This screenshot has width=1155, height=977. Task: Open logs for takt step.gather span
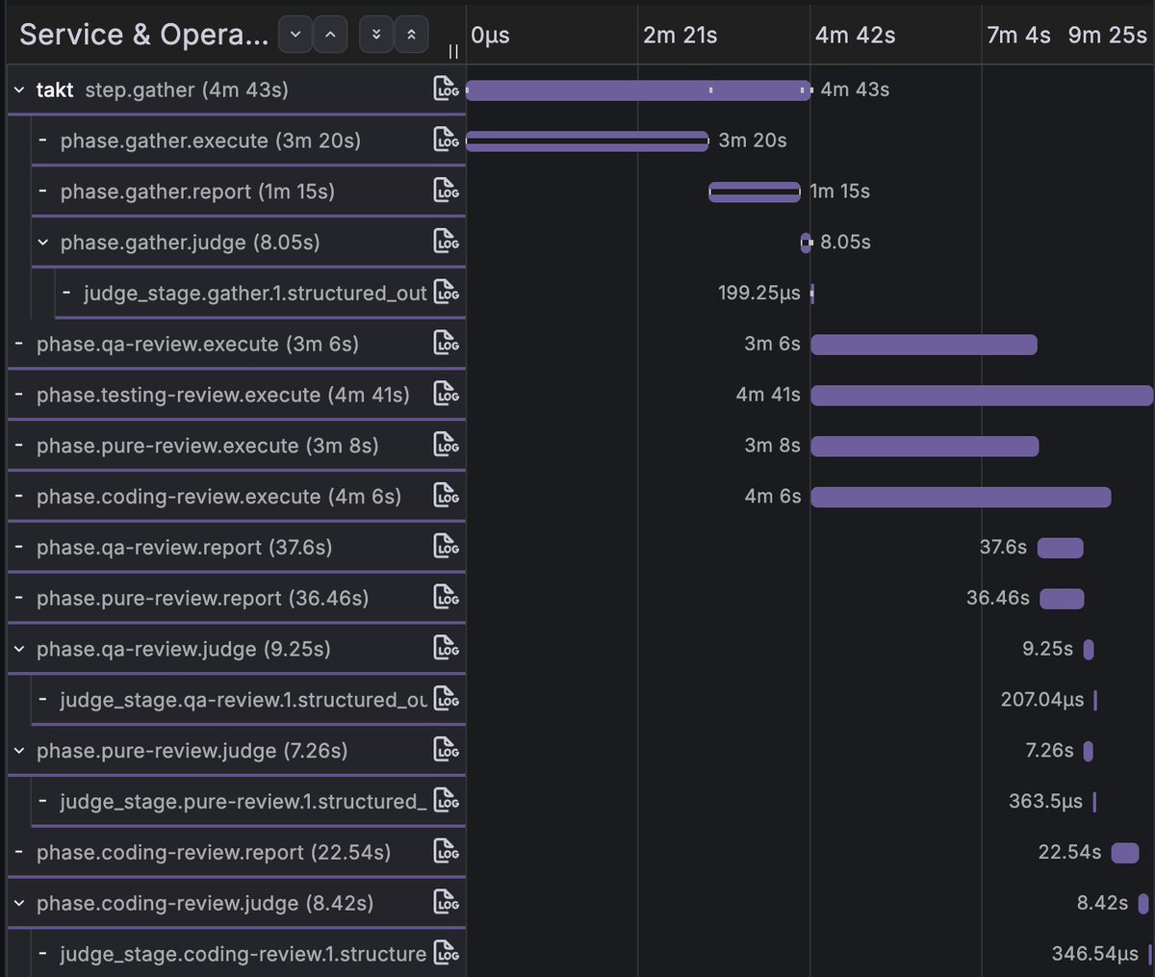click(x=446, y=89)
